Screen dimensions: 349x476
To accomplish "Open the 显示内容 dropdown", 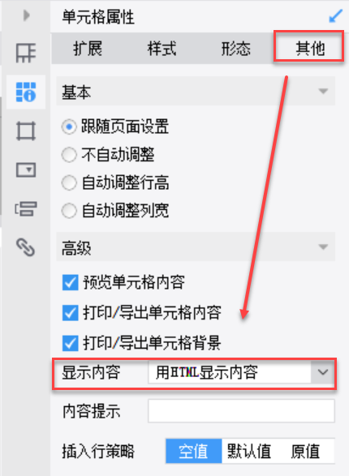I will point(241,372).
